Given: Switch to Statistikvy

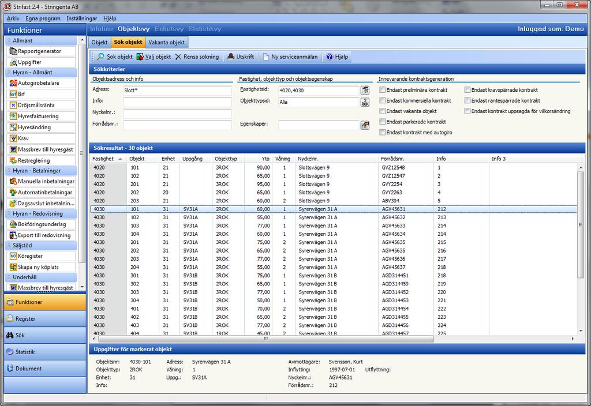Looking at the screenshot, I should [x=205, y=29].
